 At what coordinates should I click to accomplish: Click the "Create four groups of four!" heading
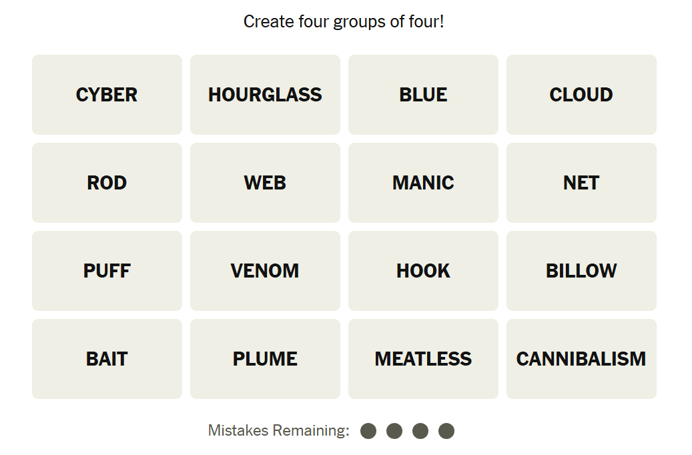[x=344, y=21]
